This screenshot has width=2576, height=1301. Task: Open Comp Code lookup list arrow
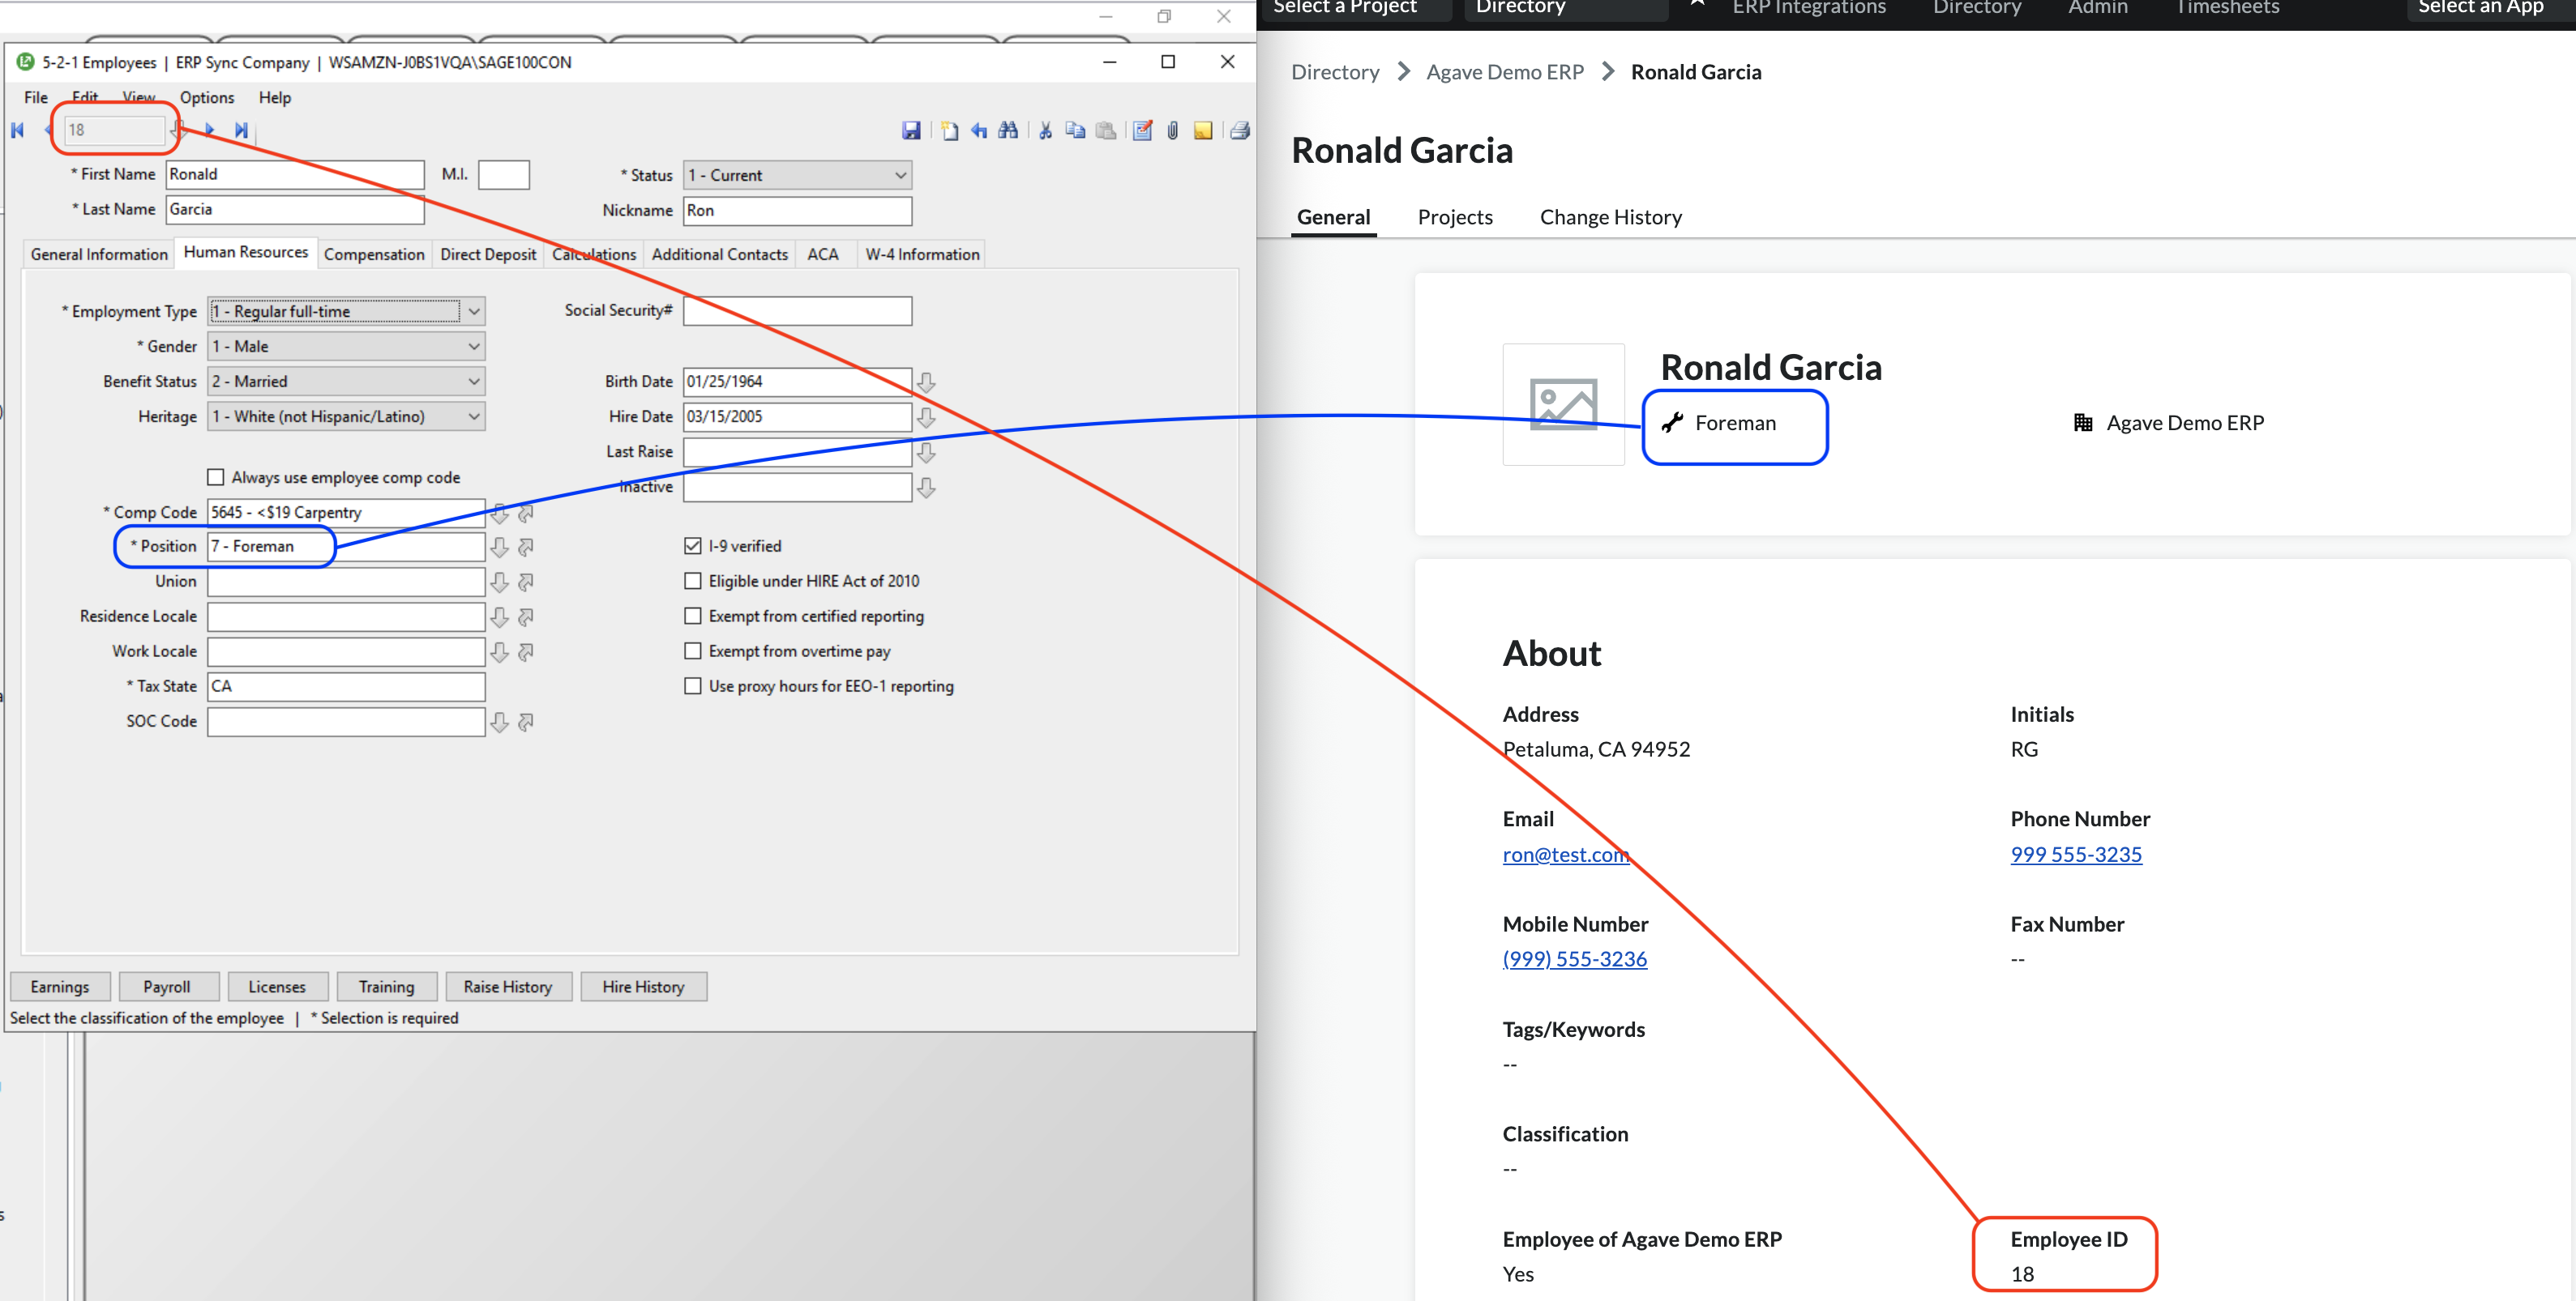(x=500, y=513)
